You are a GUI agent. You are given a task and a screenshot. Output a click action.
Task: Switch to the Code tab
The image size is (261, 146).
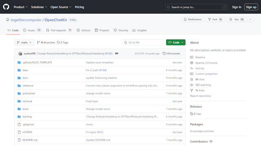tap(13, 30)
